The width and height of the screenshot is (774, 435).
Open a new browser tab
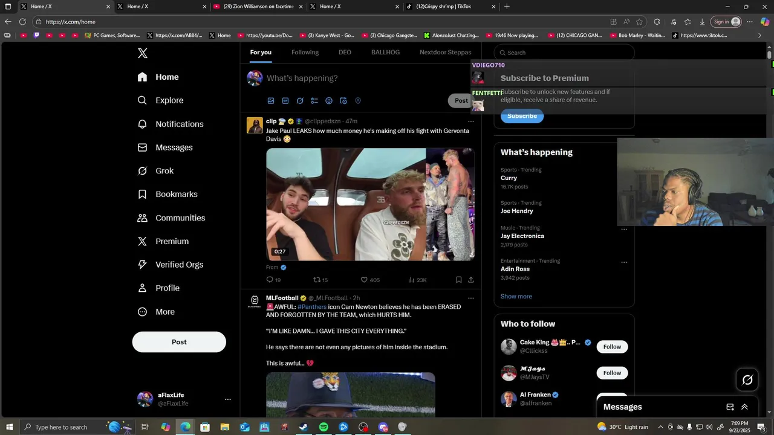pyautogui.click(x=507, y=7)
